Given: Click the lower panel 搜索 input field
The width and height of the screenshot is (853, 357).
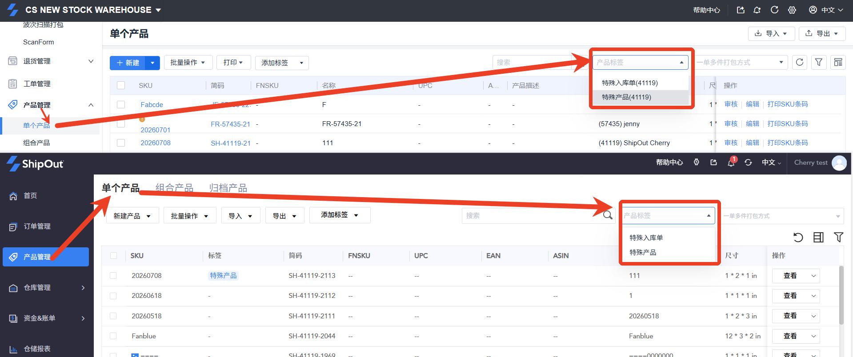Looking at the screenshot, I should coord(531,215).
